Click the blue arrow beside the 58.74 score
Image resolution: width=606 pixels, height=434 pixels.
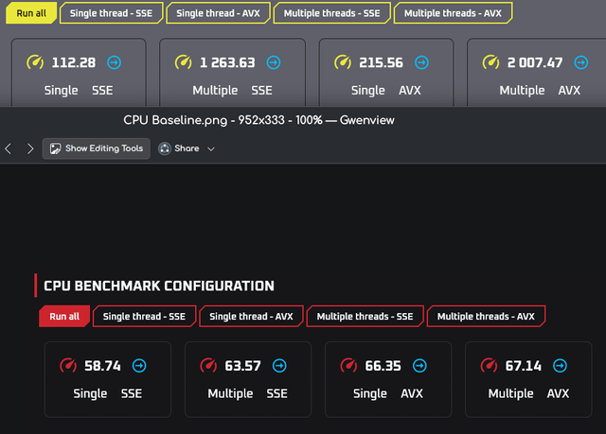139,365
